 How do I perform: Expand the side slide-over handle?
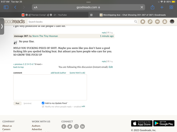[2, 26]
